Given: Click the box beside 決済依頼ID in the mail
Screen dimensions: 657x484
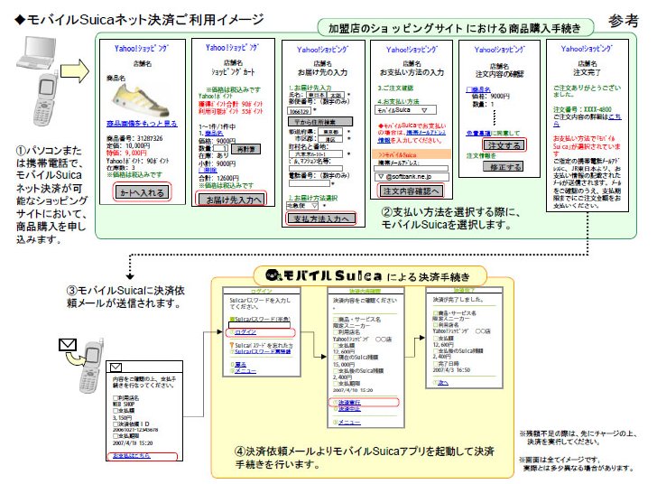Looking at the screenshot, I should click(116, 423).
